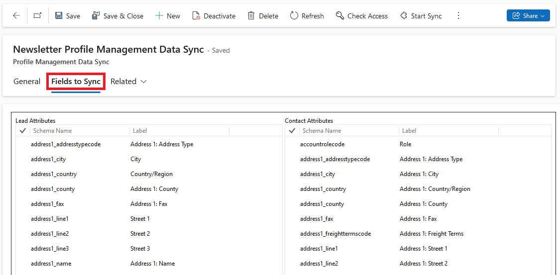Click the Refresh circular arrow icon

click(294, 16)
